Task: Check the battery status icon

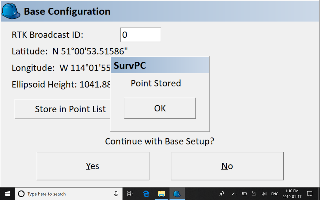Action: 244,194
